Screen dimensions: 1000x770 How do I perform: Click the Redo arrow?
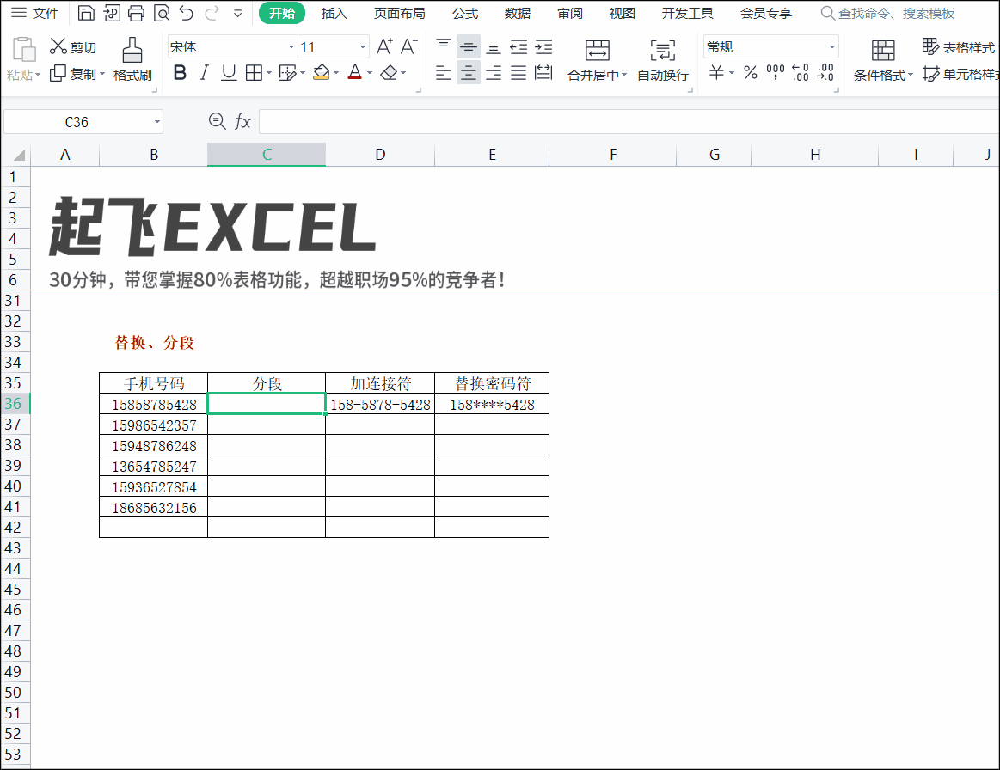click(212, 13)
